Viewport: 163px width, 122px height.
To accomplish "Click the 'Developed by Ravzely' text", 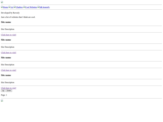I will pos(10,13).
